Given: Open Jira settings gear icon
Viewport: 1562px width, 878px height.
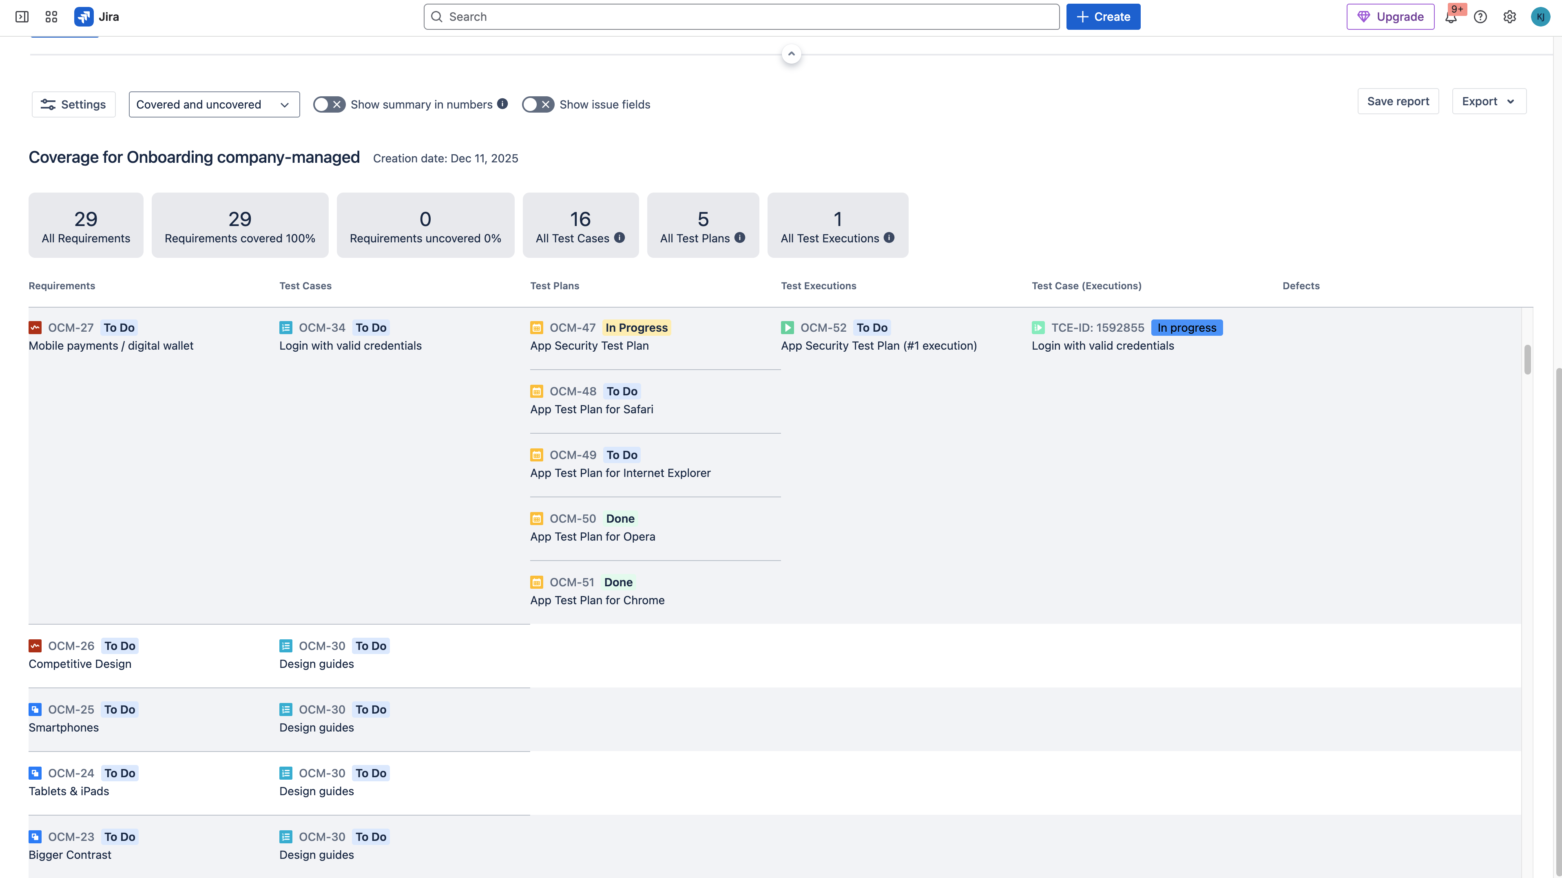Looking at the screenshot, I should pyautogui.click(x=1510, y=17).
